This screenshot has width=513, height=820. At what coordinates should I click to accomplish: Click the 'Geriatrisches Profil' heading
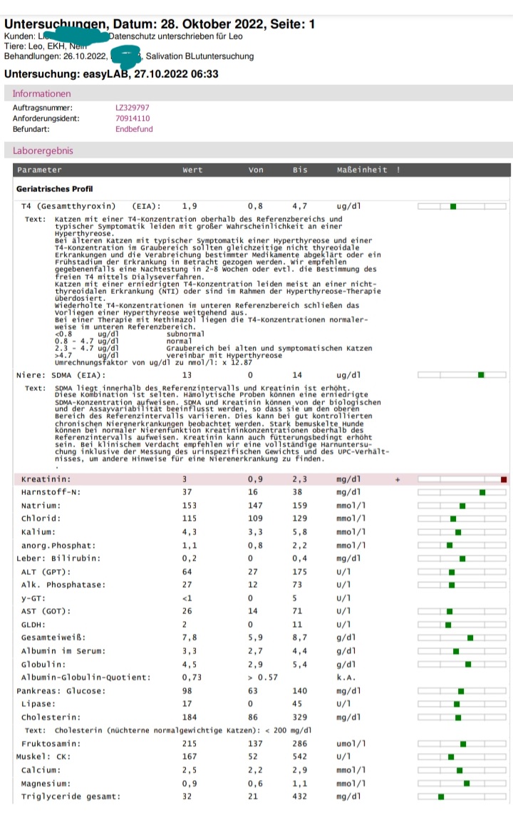click(x=54, y=189)
